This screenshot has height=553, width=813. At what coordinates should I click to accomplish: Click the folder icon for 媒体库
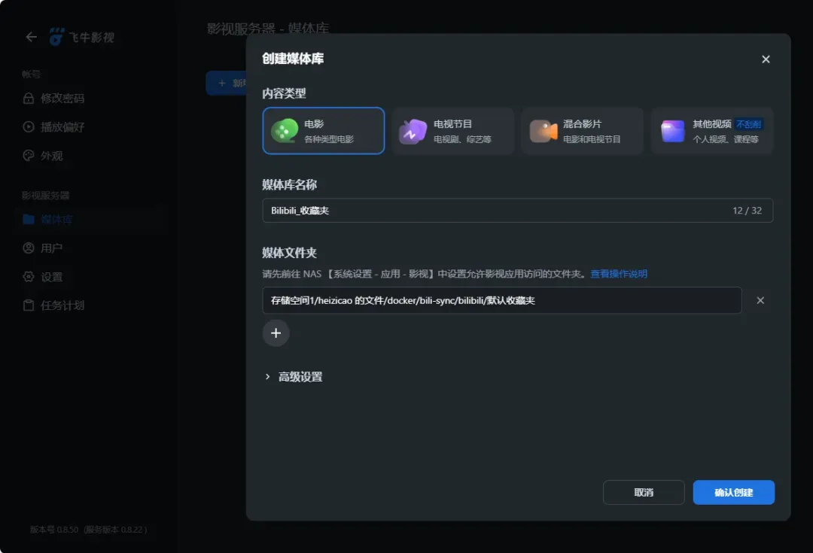pyautogui.click(x=29, y=219)
